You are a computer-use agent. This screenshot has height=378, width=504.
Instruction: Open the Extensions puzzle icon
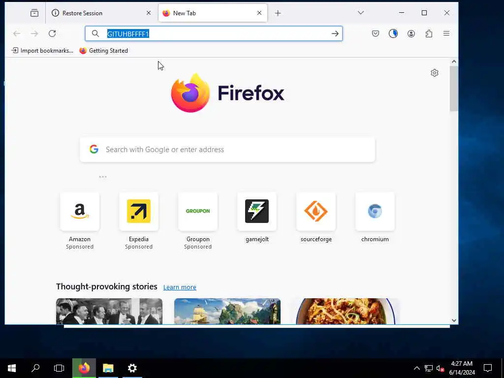[x=429, y=33]
